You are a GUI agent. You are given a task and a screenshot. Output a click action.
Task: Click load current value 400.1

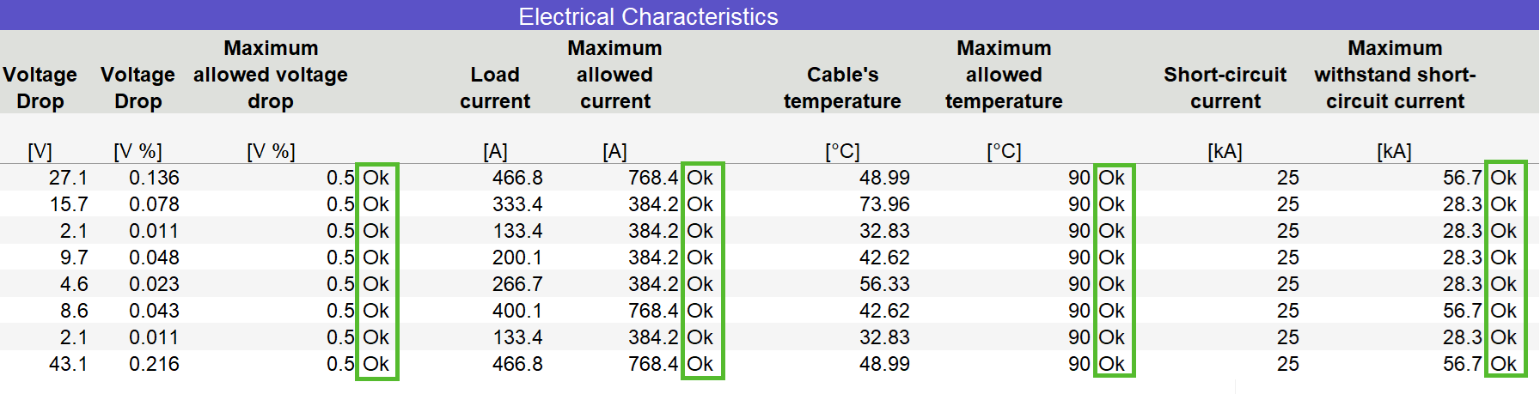[x=517, y=311]
